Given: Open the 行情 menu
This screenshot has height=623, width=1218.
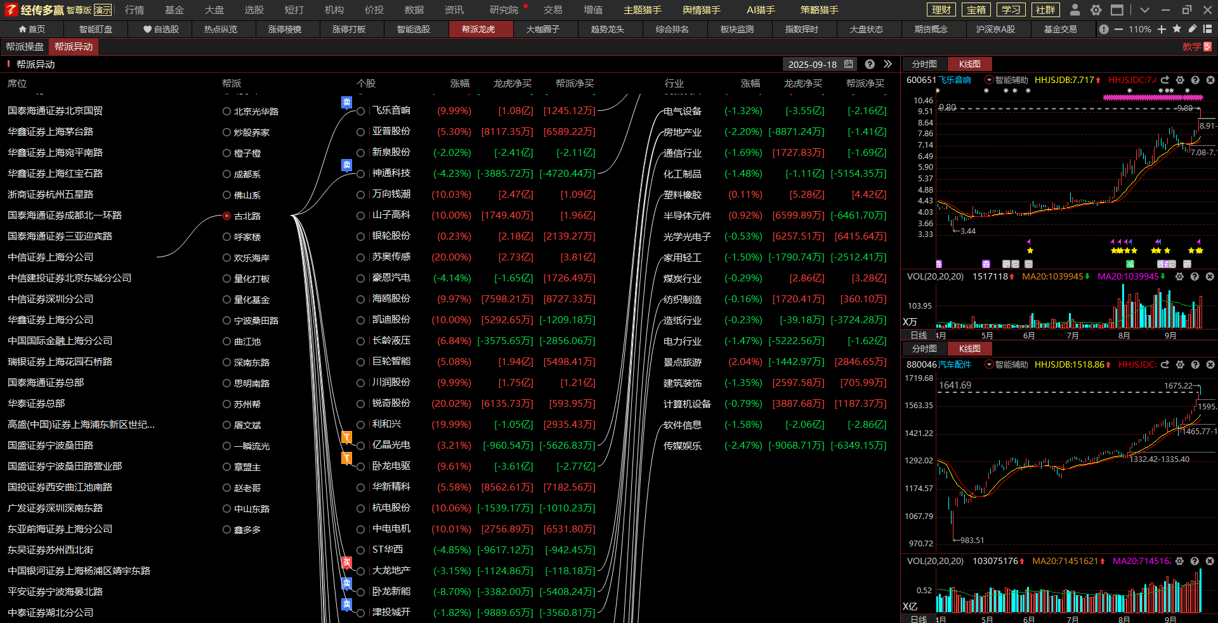Looking at the screenshot, I should coord(134,10).
